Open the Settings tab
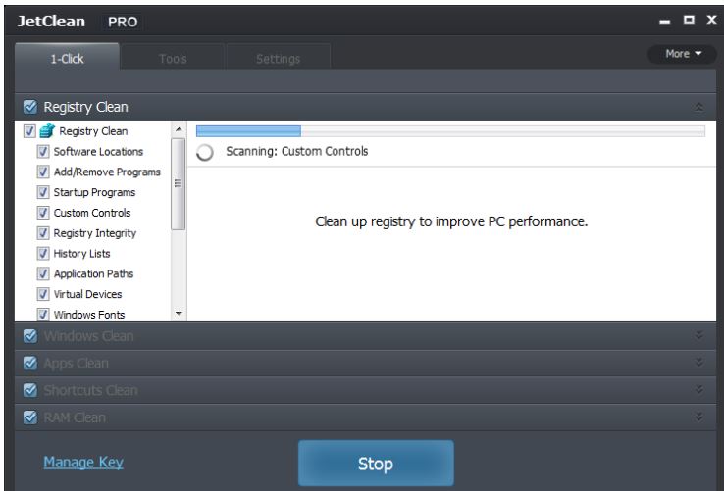This screenshot has width=724, height=491. (278, 57)
